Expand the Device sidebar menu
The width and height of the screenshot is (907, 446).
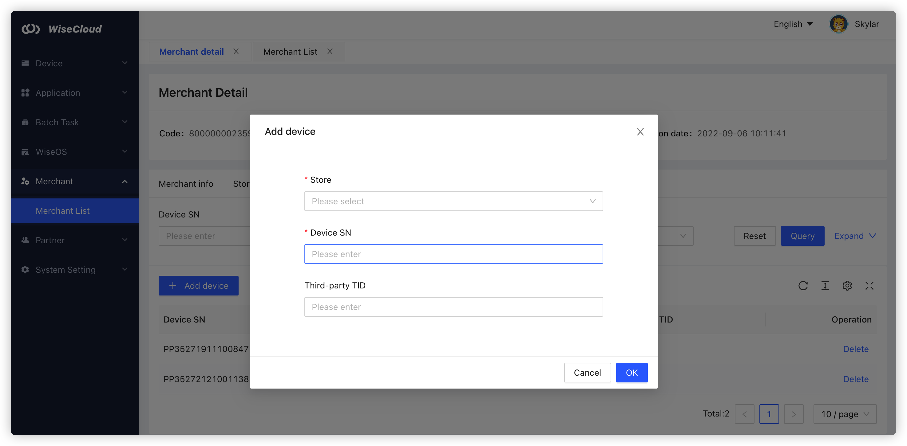(x=75, y=63)
